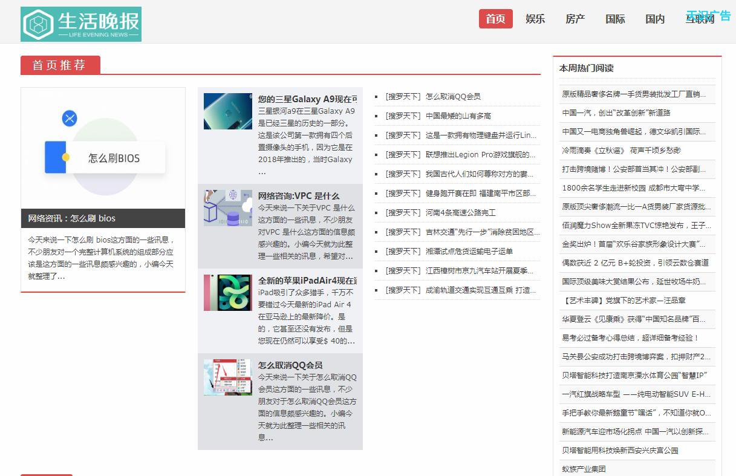
Task: Open the 首页 navigation tab
Action: (x=495, y=19)
